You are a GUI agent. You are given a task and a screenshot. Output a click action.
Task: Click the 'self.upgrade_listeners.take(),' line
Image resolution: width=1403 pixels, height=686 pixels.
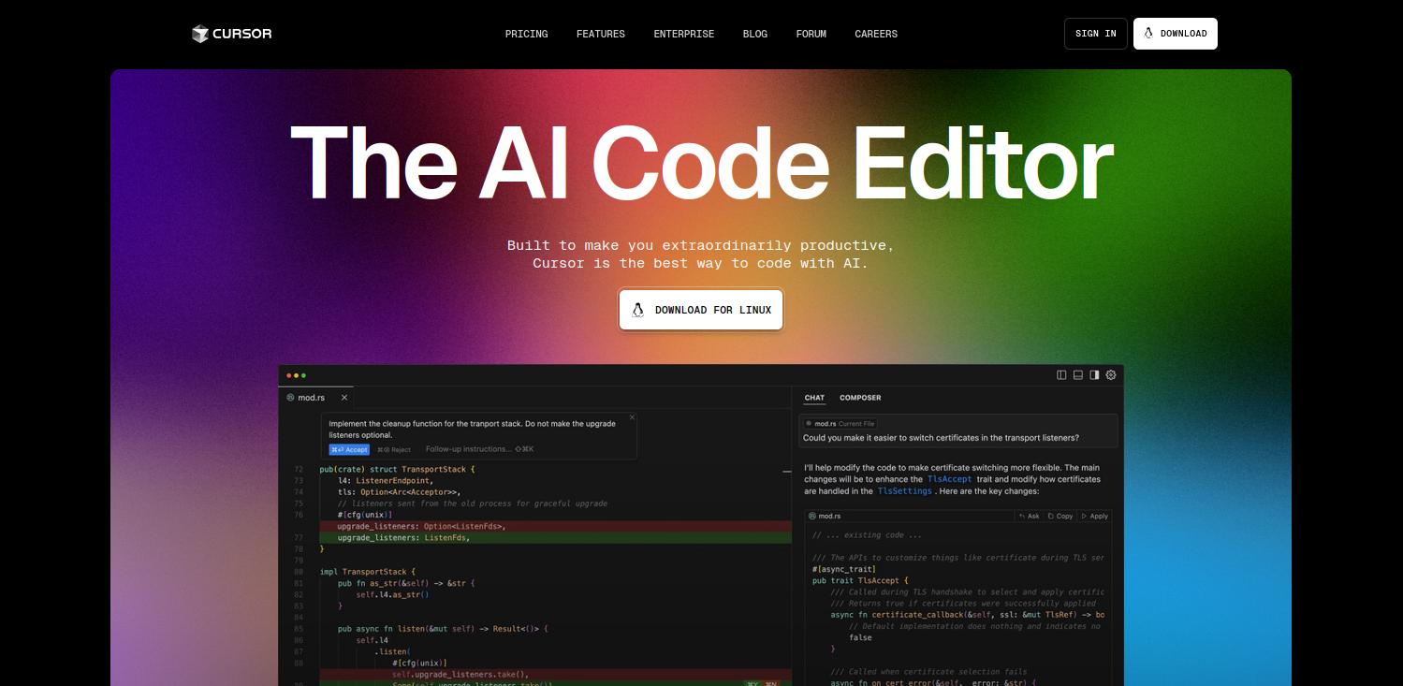point(460,674)
